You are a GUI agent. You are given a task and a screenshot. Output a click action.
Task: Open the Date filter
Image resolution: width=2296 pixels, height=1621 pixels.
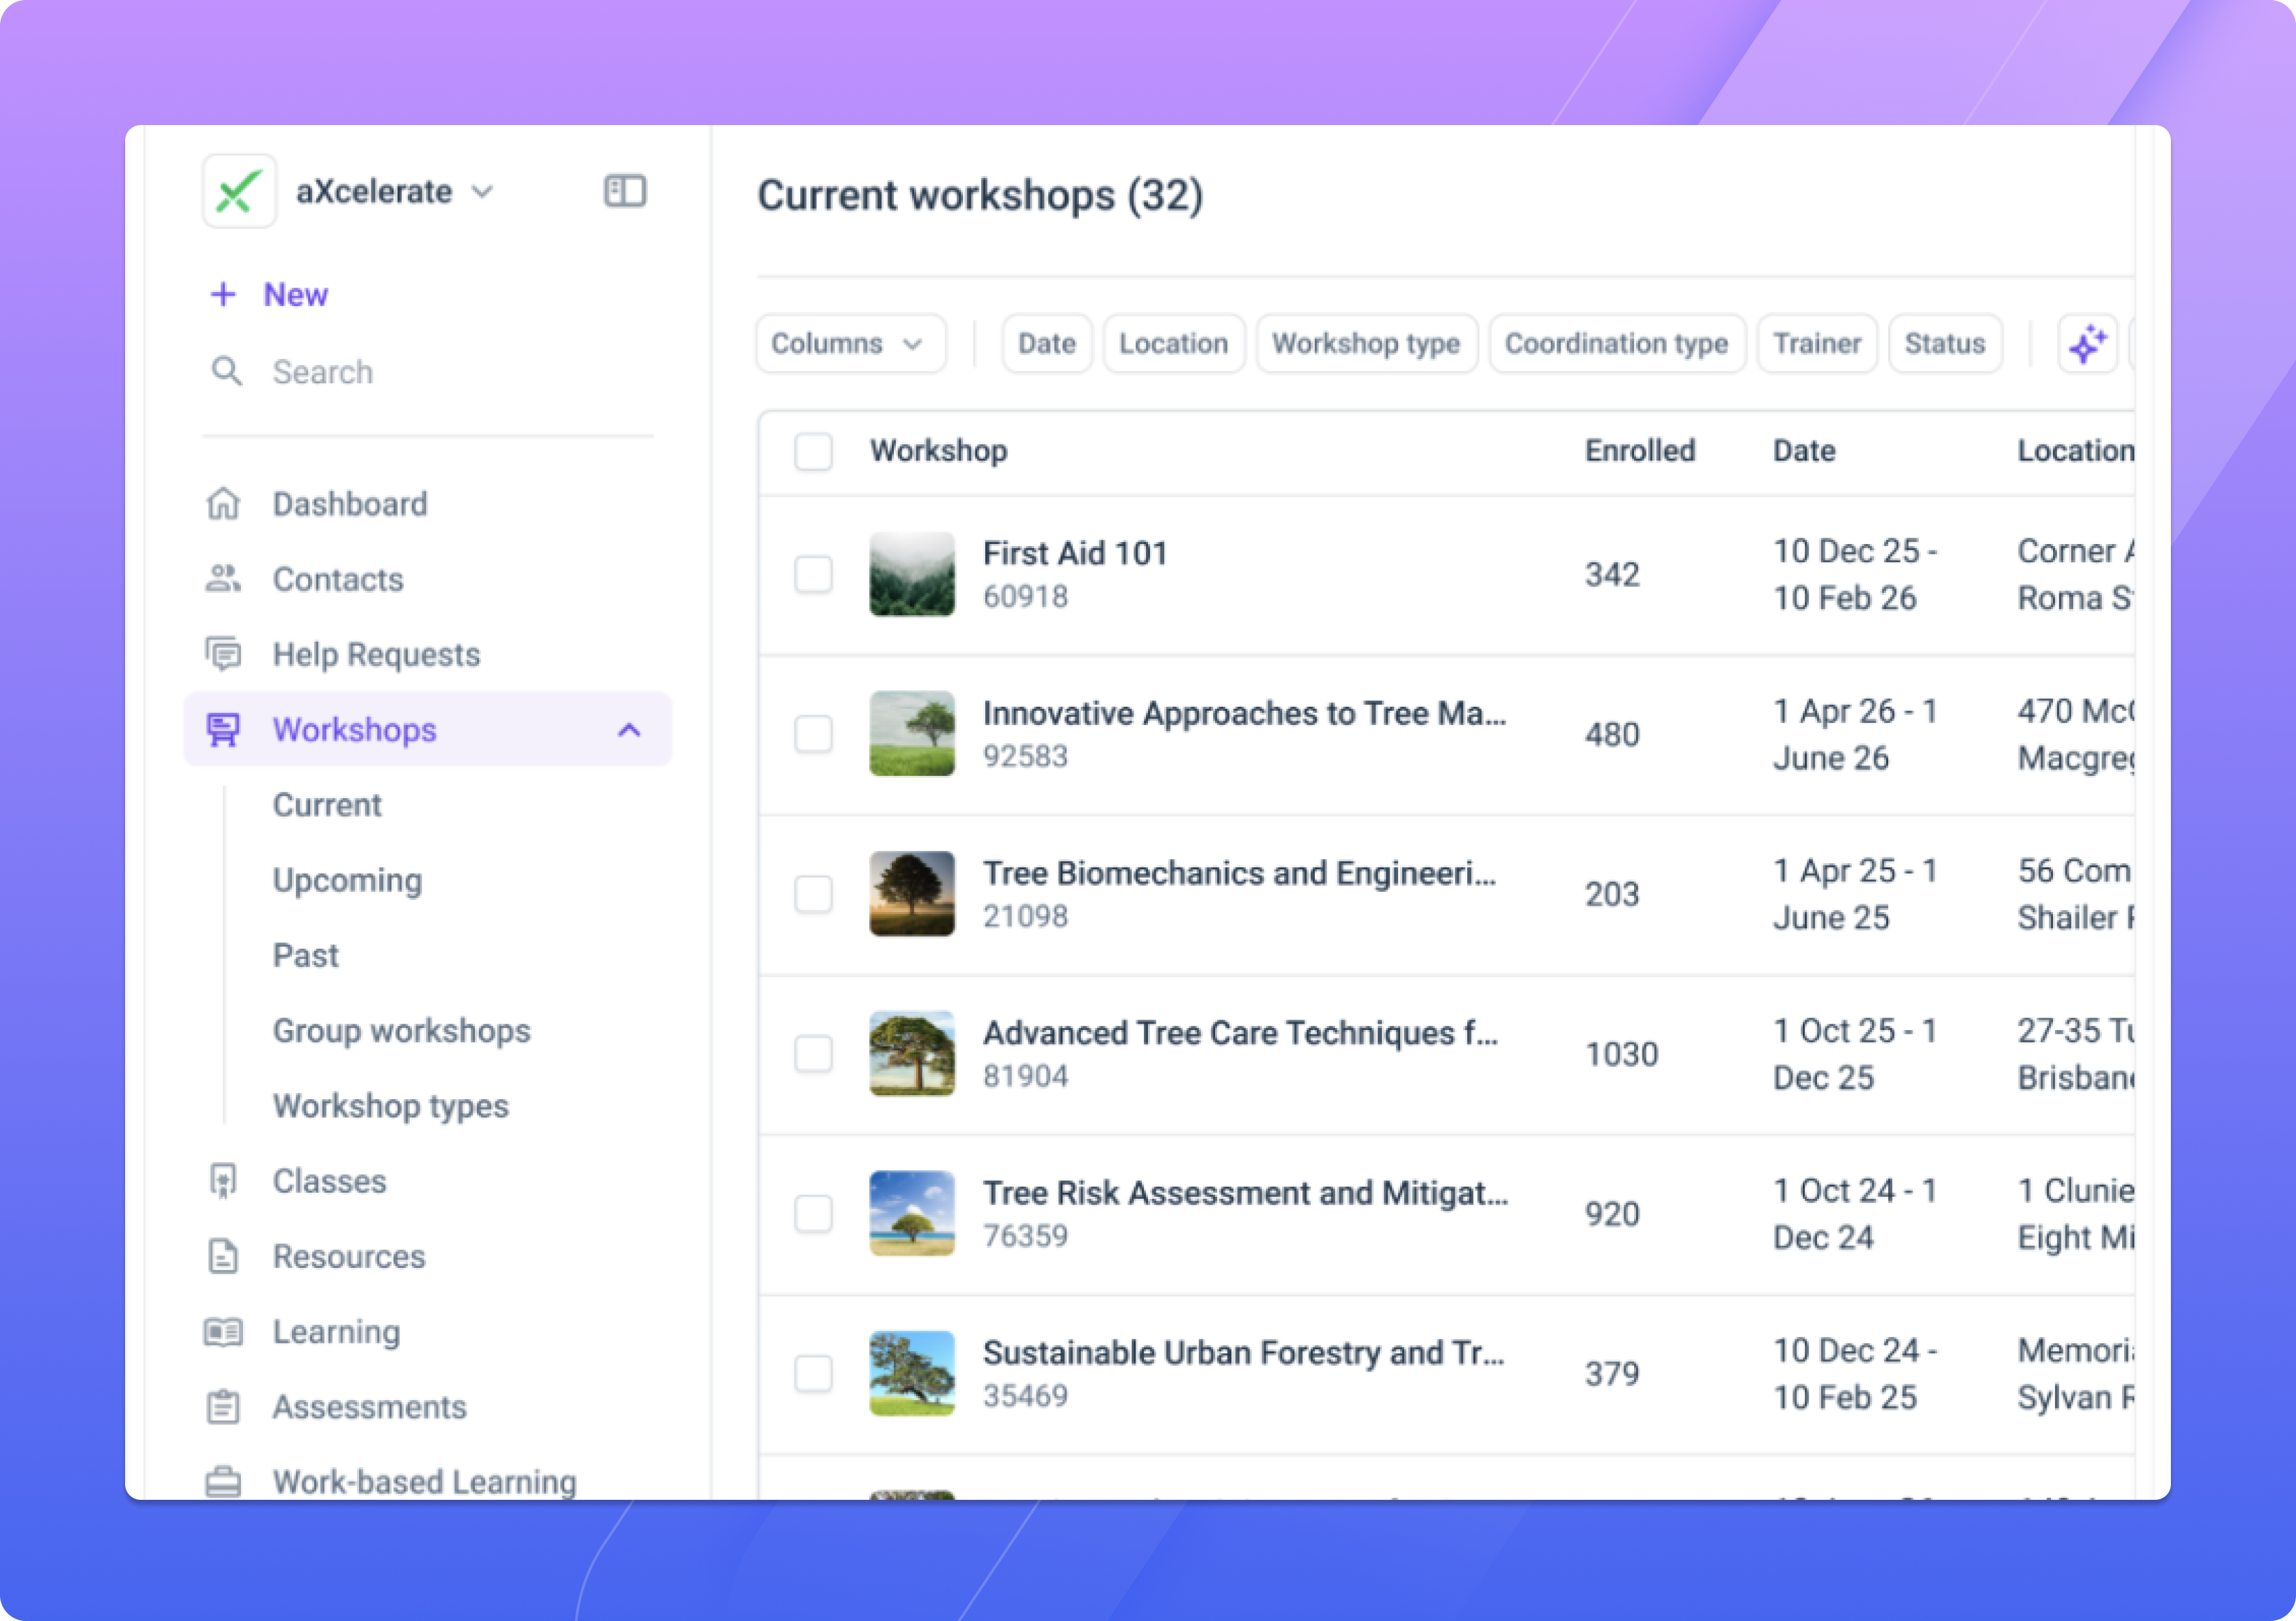(1047, 344)
